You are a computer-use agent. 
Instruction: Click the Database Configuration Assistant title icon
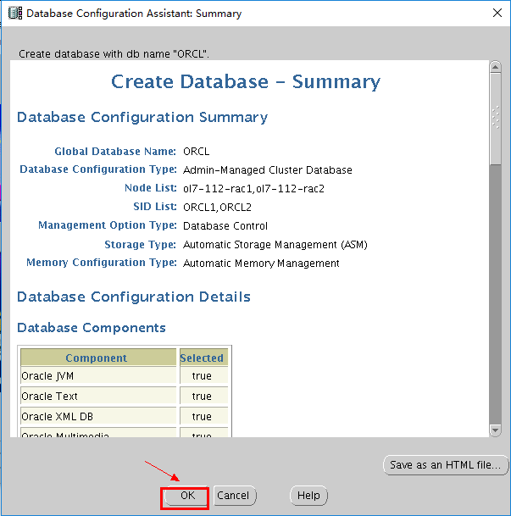(x=14, y=14)
